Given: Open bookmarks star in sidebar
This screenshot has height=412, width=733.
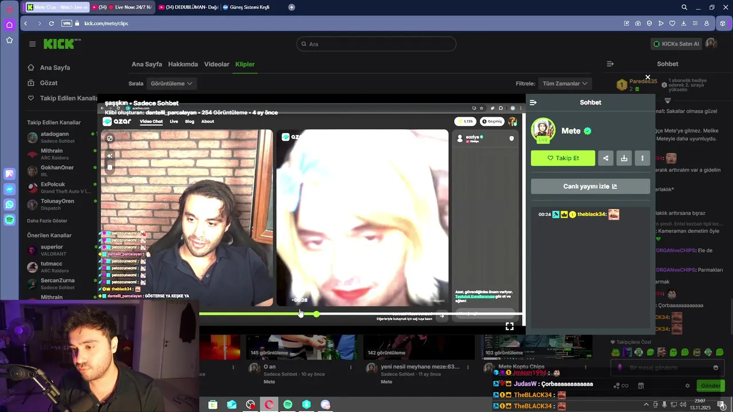Looking at the screenshot, I should [x=10, y=40].
